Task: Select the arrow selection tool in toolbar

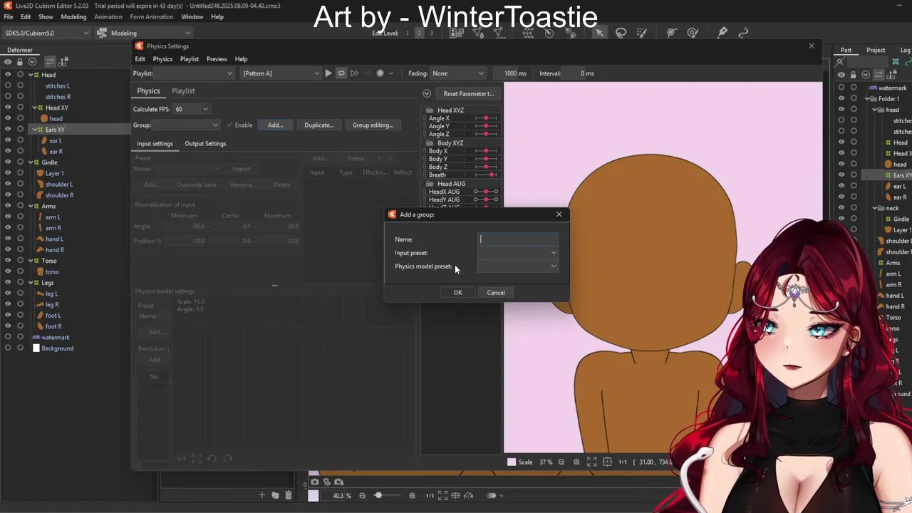Action: click(x=600, y=33)
